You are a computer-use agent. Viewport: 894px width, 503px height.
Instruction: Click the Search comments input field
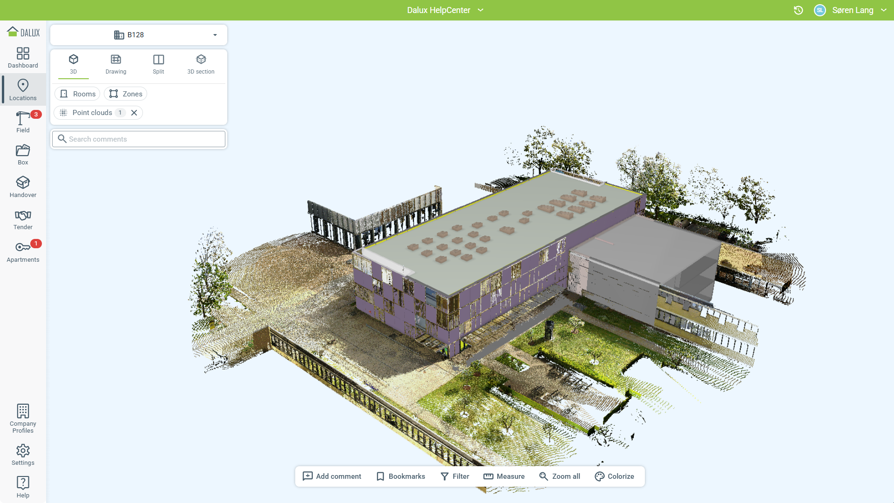coord(144,139)
